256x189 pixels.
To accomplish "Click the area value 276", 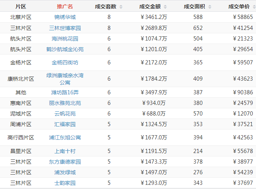I will [198, 172].
